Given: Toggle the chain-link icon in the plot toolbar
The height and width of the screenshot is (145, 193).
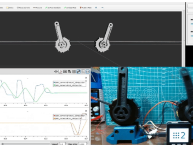Looking at the screenshot, I should (78, 71).
